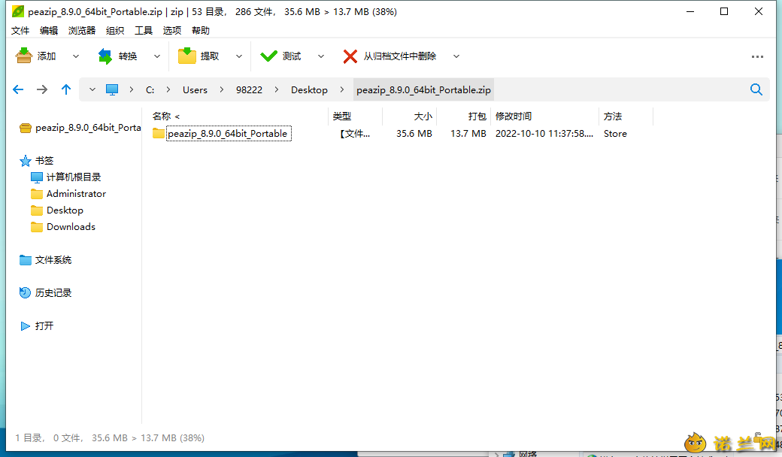The width and height of the screenshot is (782, 457).
Task: Click the folder icon of peazip_8.9.0_64bit_Portable row
Action: pyautogui.click(x=159, y=133)
